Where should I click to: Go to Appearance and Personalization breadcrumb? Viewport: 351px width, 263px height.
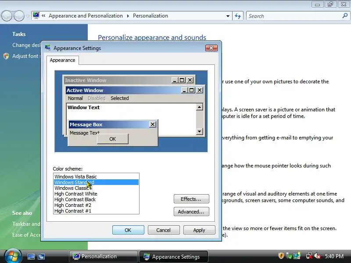[86, 16]
